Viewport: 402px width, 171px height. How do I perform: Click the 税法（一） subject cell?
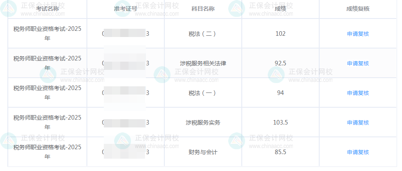pos(203,93)
